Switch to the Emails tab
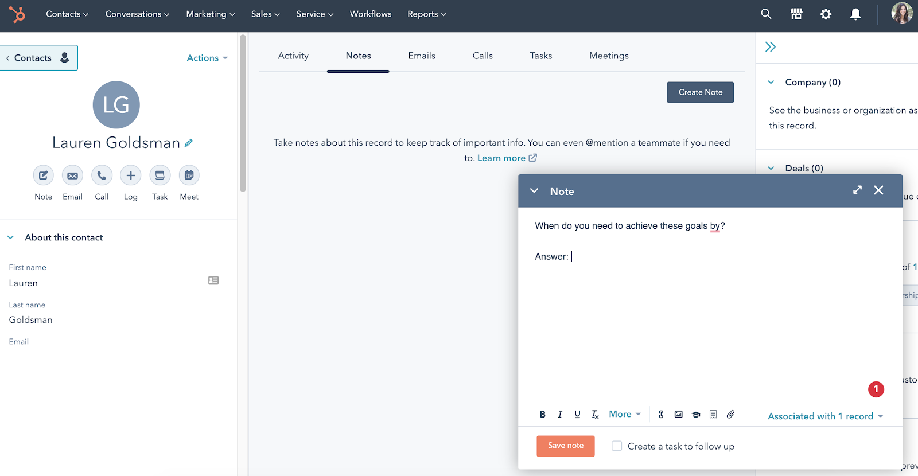Viewport: 918px width, 476px height. point(422,56)
